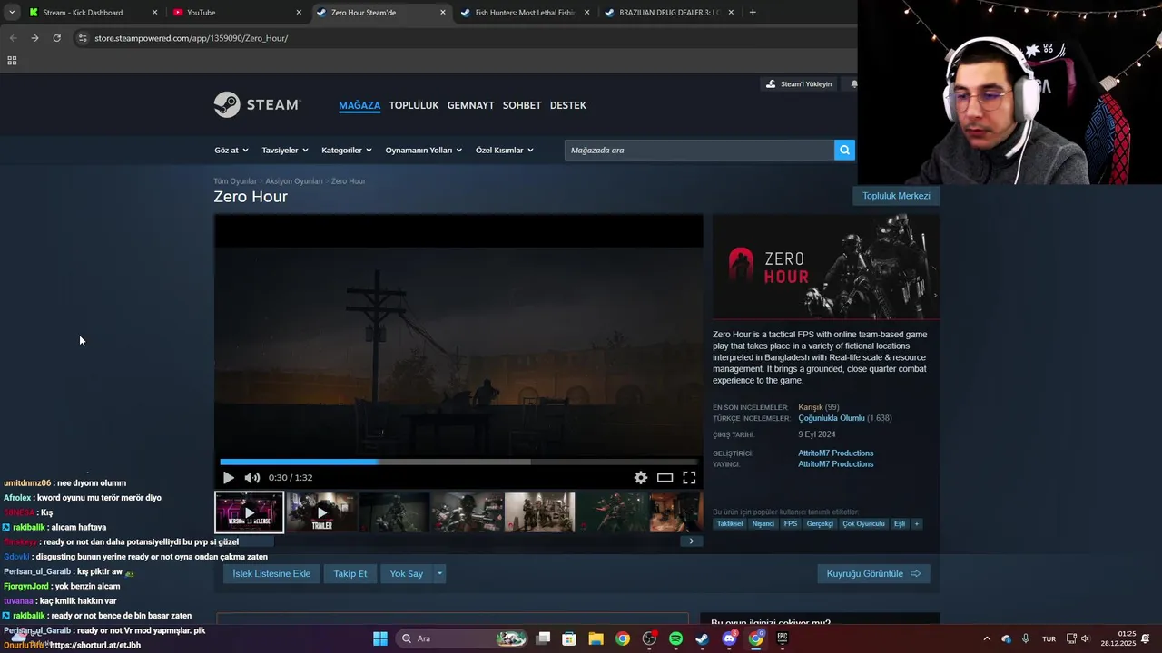Click the Karışık recent reviews link
Viewport: 1162px width, 653px height.
(811, 407)
